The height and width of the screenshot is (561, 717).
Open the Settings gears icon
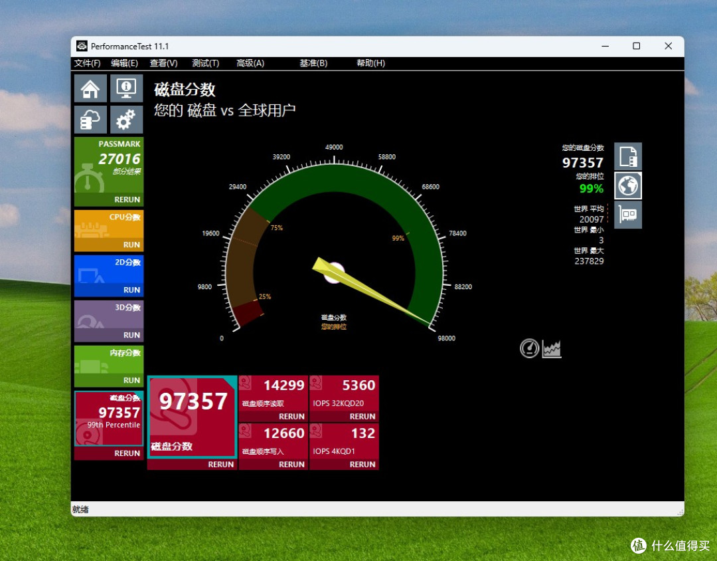[x=127, y=120]
